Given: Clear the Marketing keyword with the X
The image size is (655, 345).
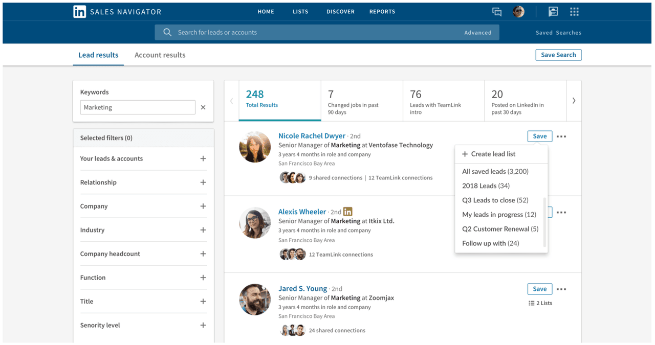Looking at the screenshot, I should pyautogui.click(x=203, y=107).
